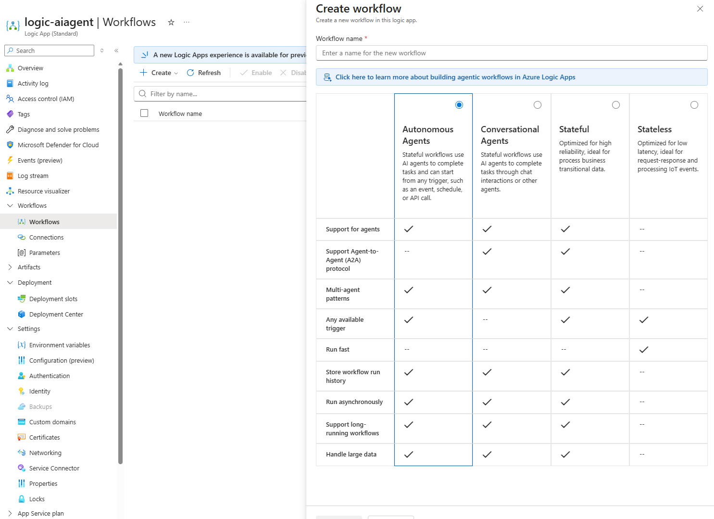
Task: Open Microsoft Defender for Cloud shield icon
Action: (x=10, y=145)
